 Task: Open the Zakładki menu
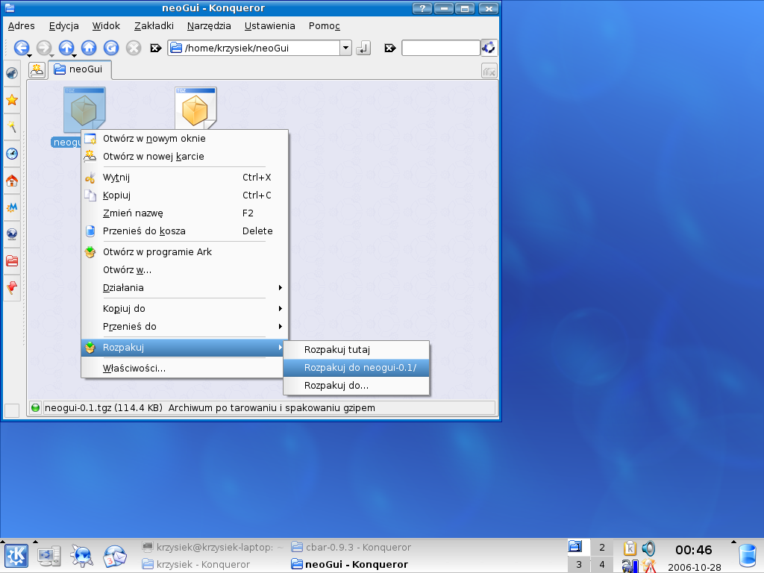point(154,26)
